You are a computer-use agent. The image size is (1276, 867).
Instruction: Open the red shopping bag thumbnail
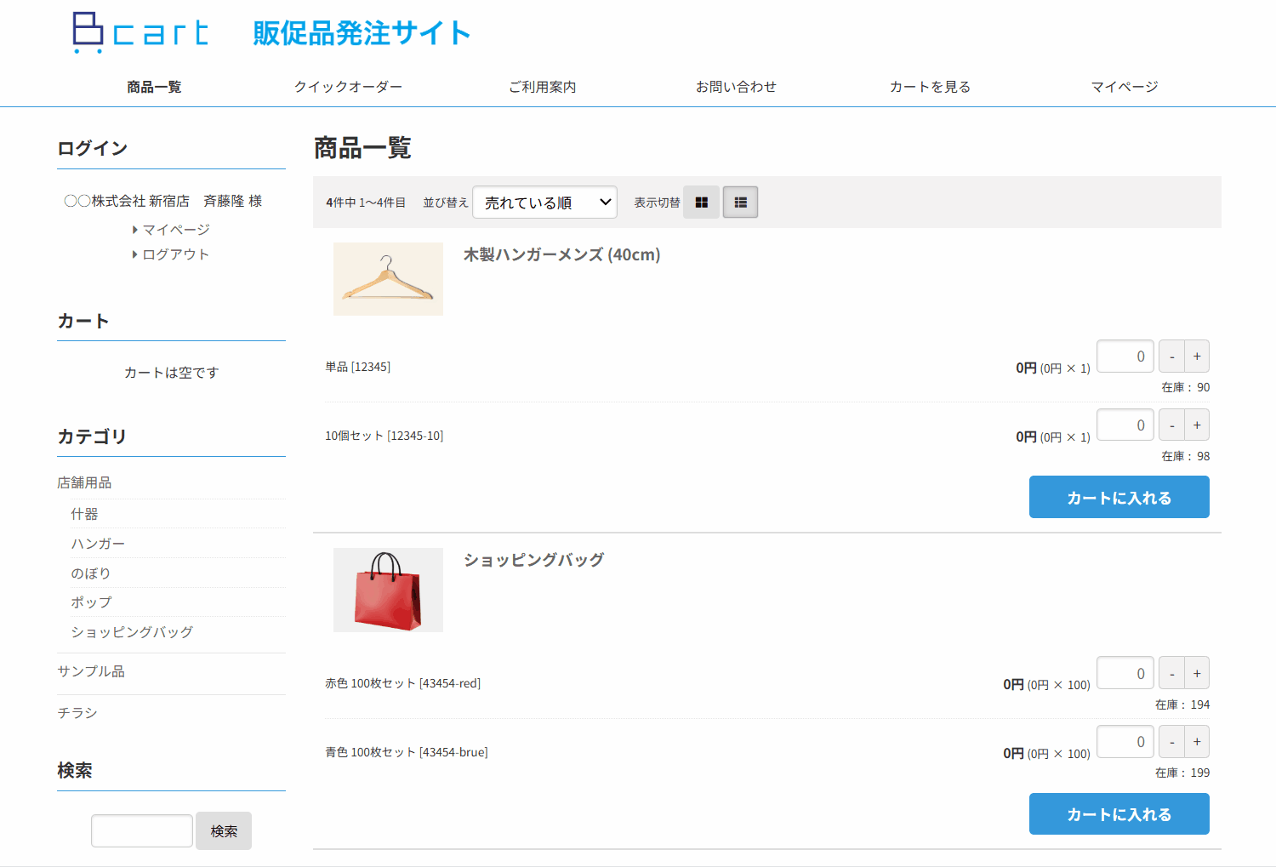click(388, 590)
